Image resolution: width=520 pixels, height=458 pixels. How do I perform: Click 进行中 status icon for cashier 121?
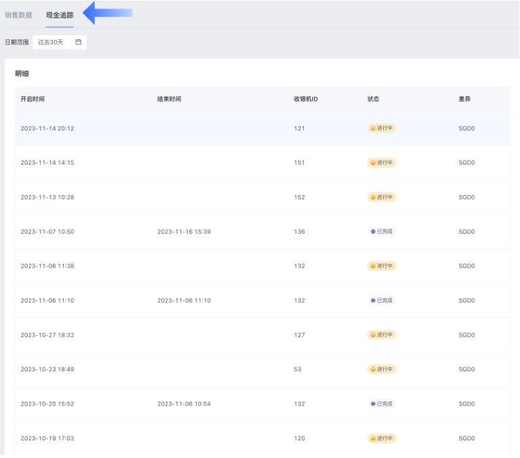coord(372,128)
